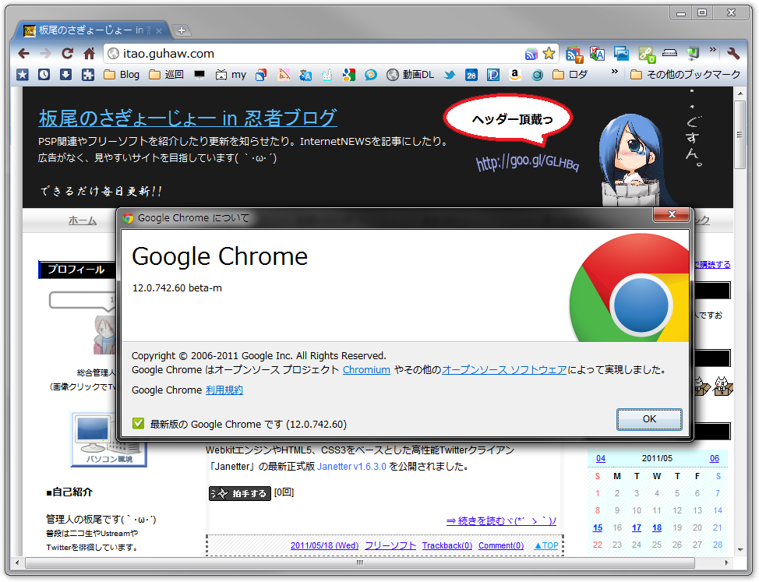Open the Comment(0) link

pos(501,545)
